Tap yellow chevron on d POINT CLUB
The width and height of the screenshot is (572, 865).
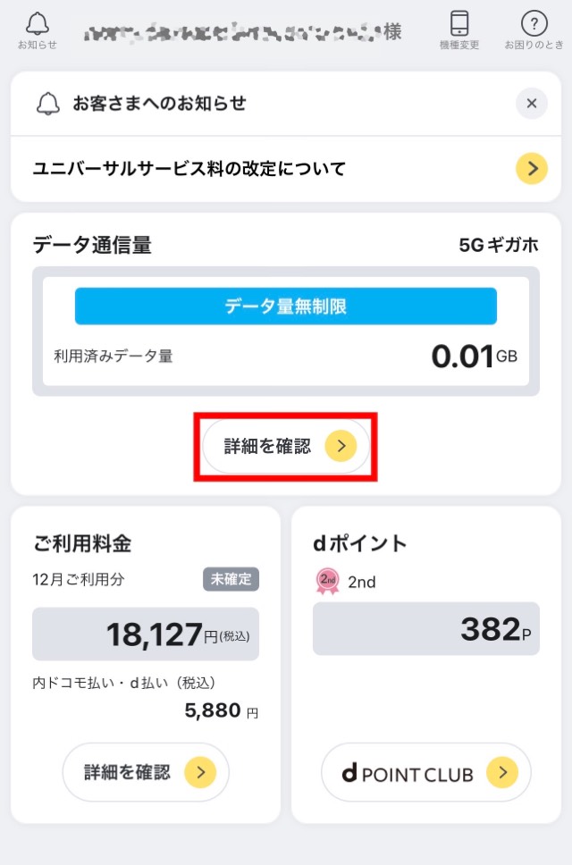click(x=502, y=772)
